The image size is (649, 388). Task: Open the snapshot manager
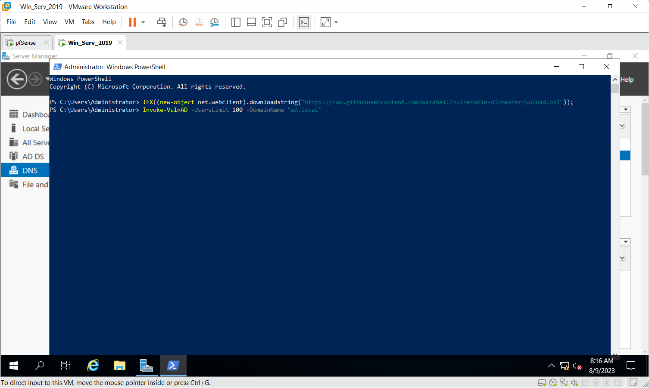214,22
